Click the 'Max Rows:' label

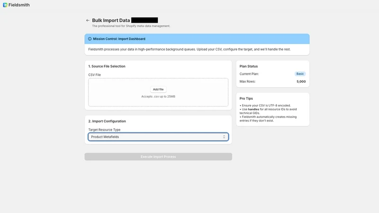tap(247, 81)
